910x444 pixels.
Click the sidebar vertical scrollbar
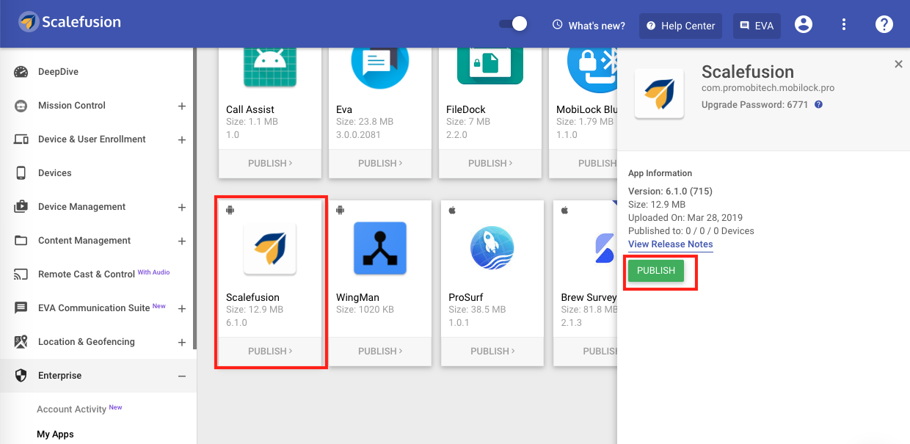pyautogui.click(x=194, y=198)
